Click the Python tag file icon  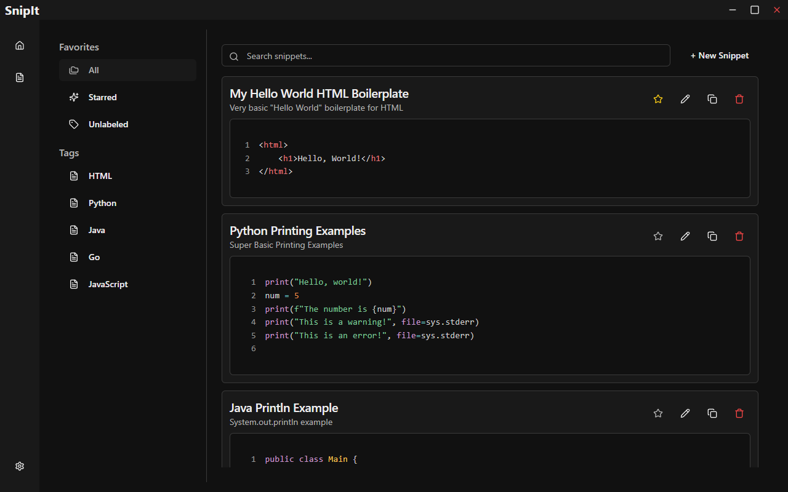coord(74,203)
